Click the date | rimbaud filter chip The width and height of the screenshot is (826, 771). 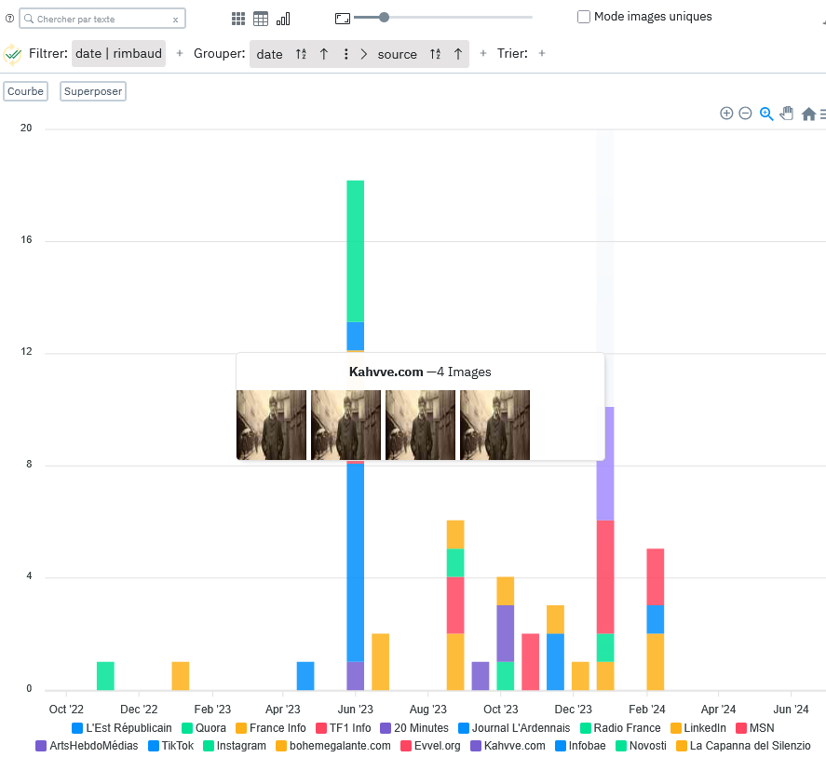pyautogui.click(x=118, y=54)
